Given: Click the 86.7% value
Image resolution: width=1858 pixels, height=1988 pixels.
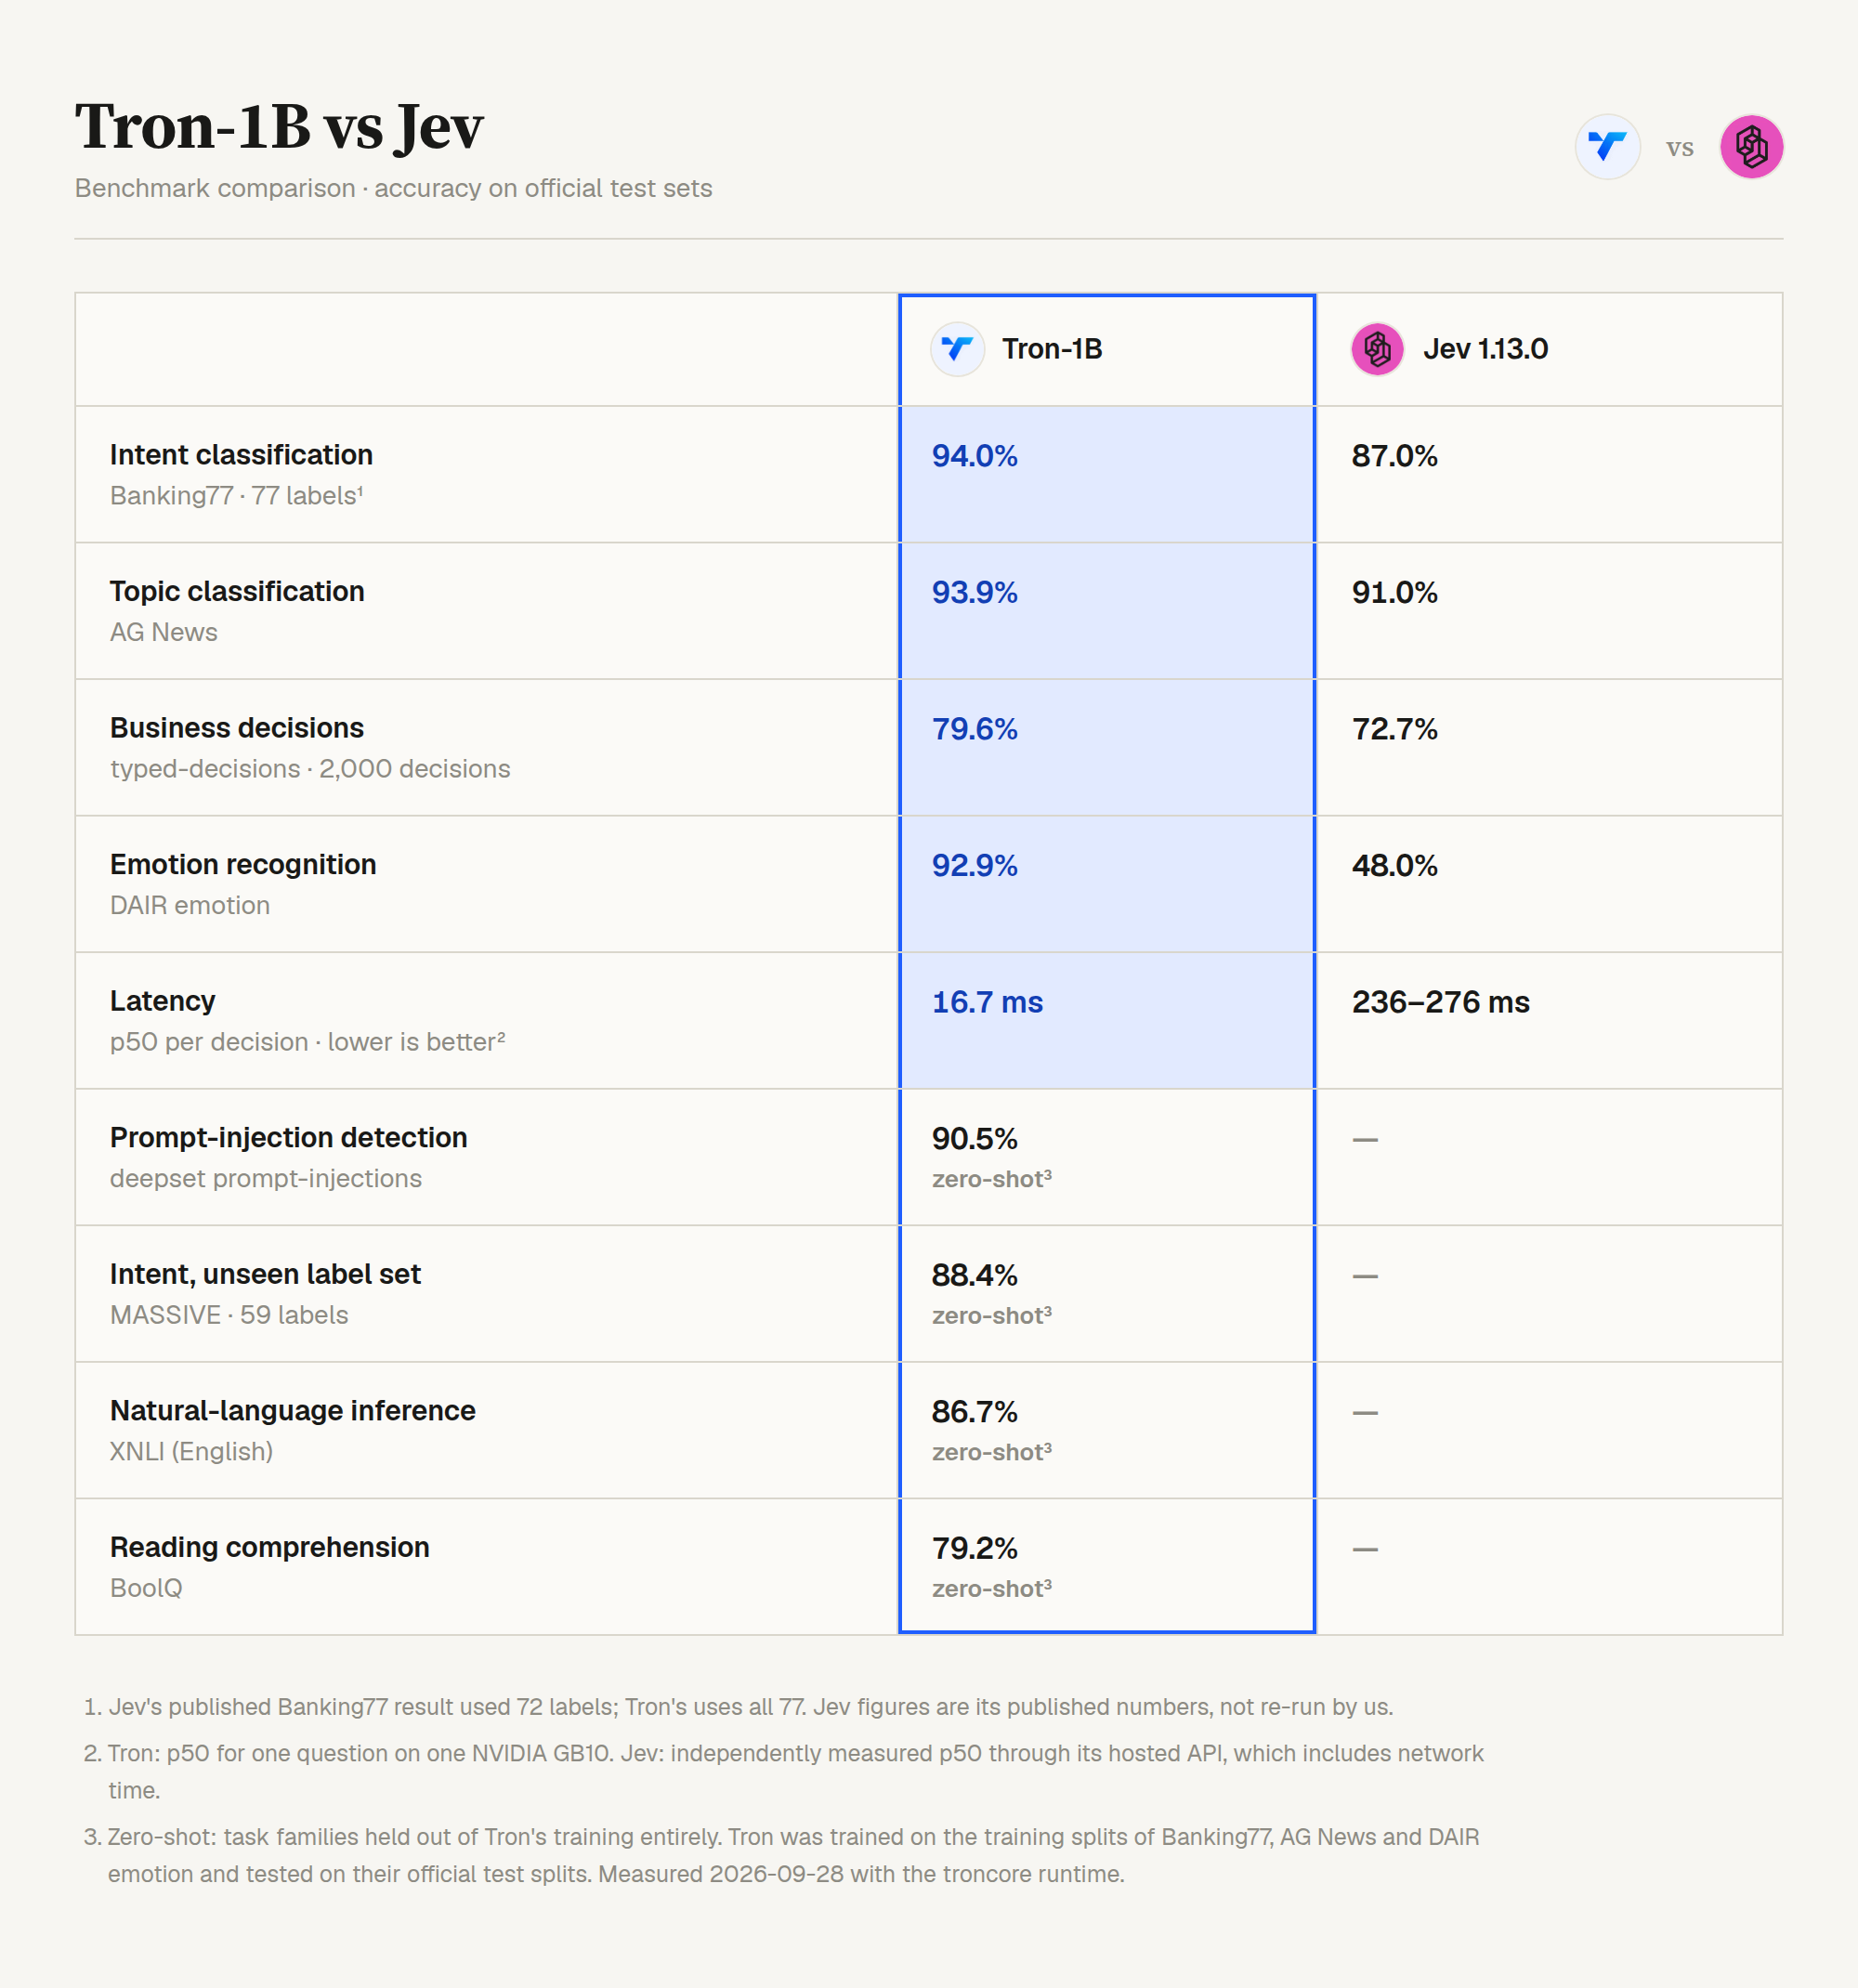Looking at the screenshot, I should (x=974, y=1412).
